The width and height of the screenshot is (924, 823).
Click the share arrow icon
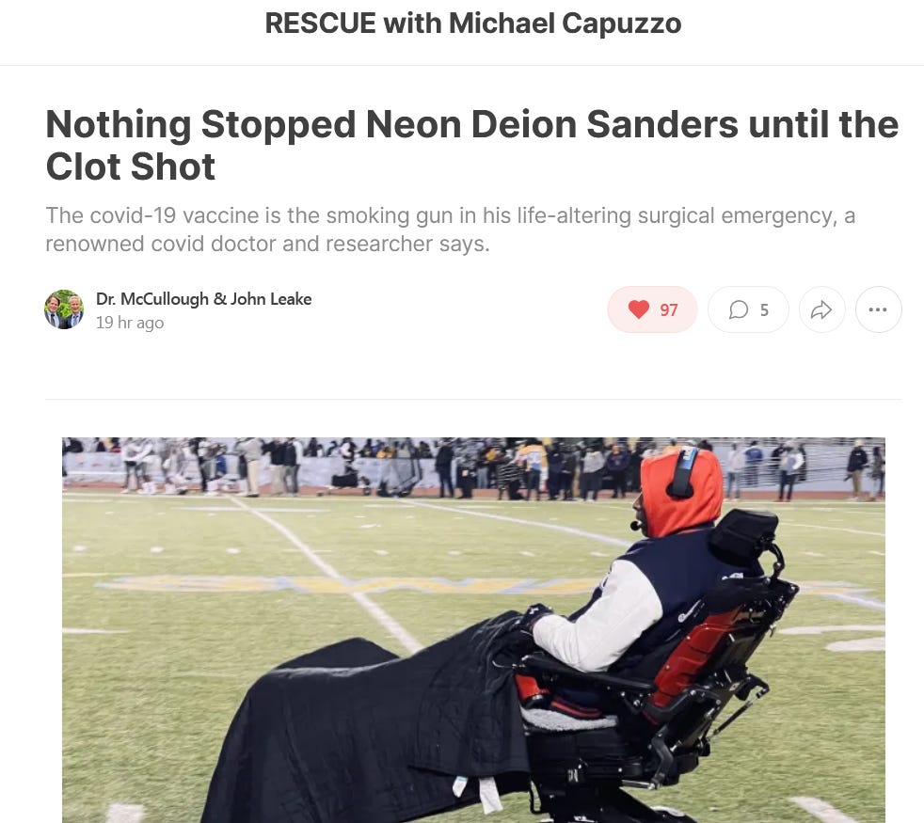pyautogui.click(x=821, y=309)
